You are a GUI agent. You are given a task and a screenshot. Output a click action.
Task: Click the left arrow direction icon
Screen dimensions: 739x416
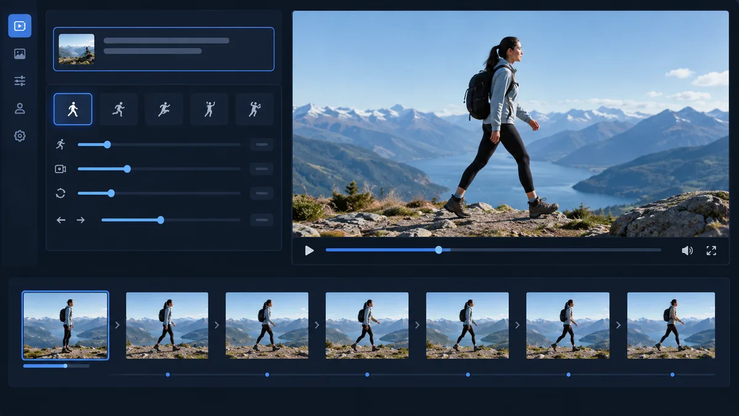61,220
